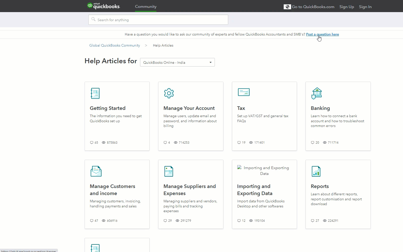The width and height of the screenshot is (403, 252).
Task: Click 'The information you need to get QuickBooks set up'
Action: tap(116, 118)
